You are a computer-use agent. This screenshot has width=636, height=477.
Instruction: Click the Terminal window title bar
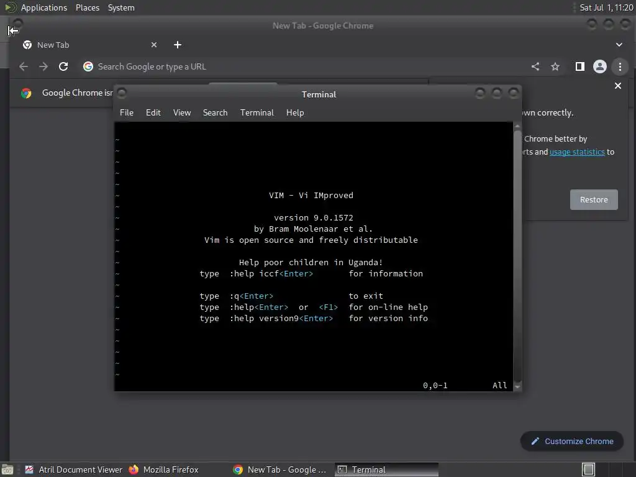[319, 94]
